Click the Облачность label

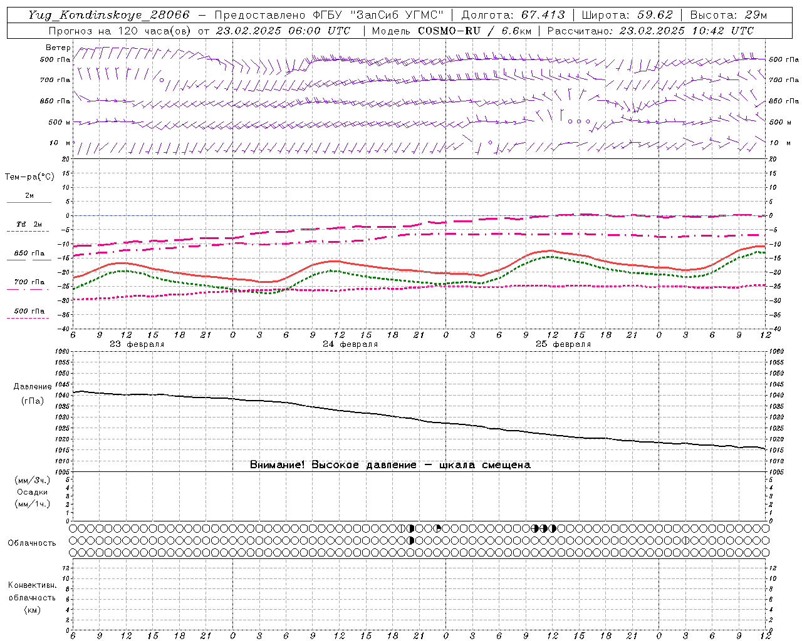click(32, 543)
